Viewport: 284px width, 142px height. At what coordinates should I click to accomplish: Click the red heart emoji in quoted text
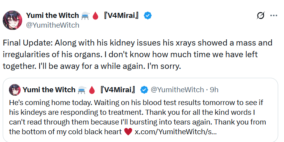pos(128,132)
